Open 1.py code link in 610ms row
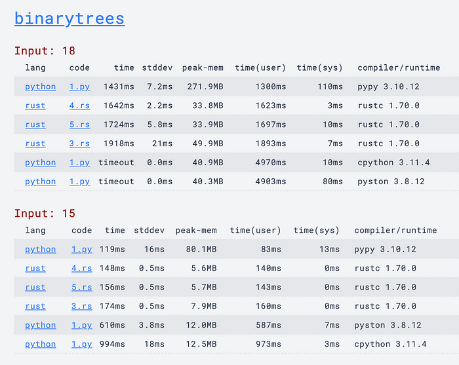 pos(82,325)
